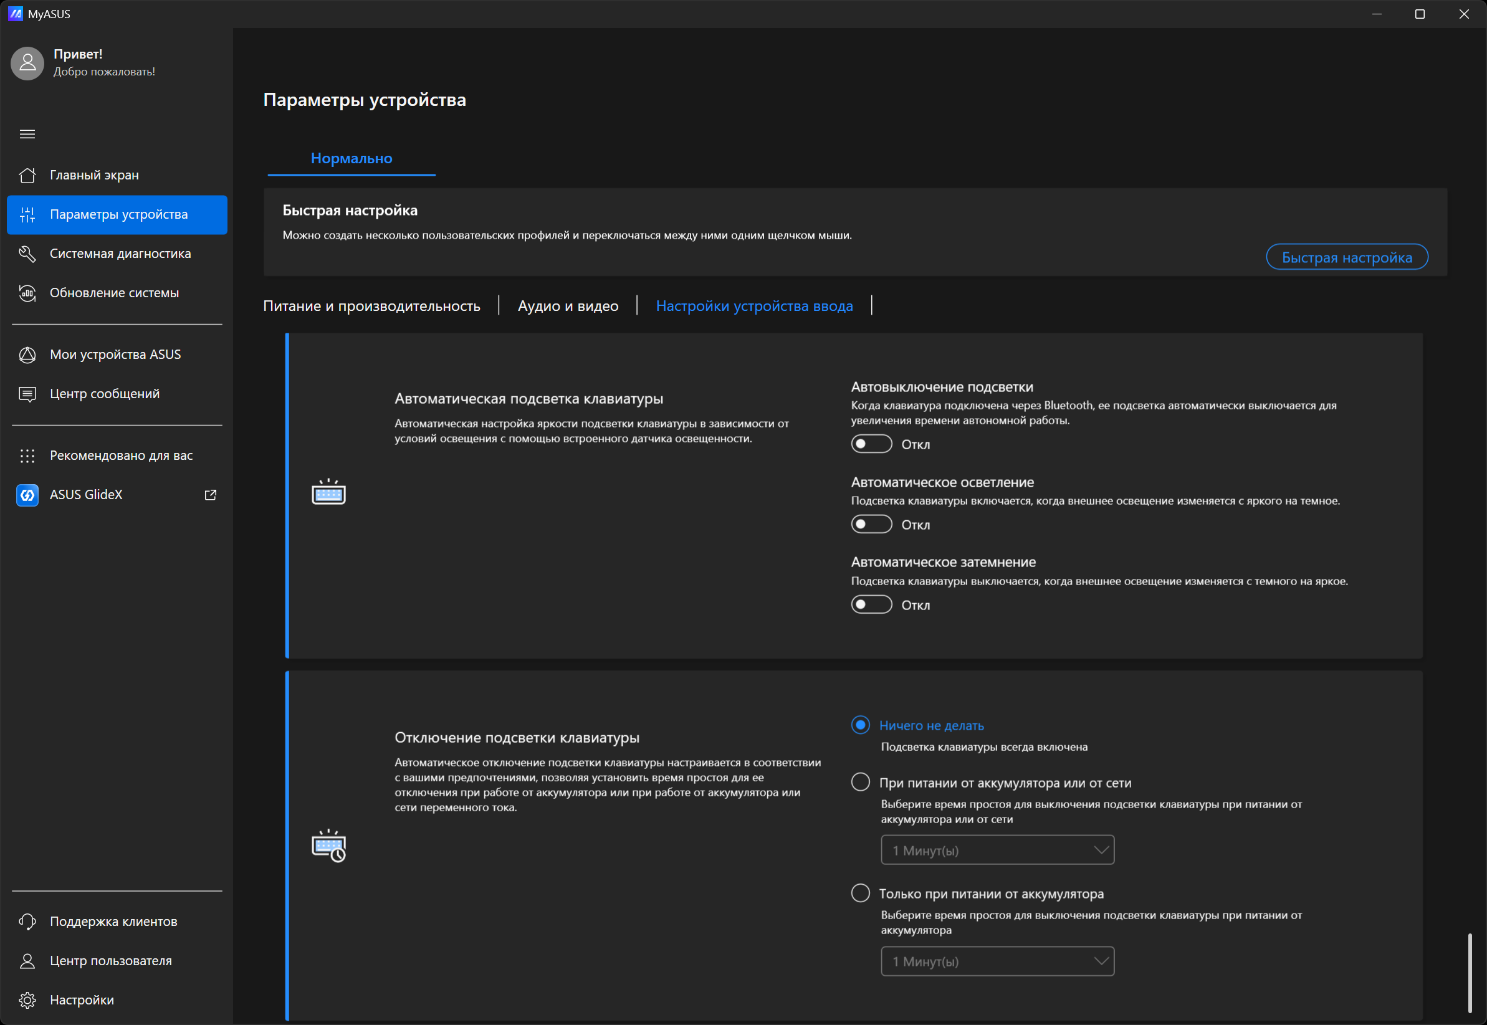
Task: Minimize the MyASUS window
Action: tap(1377, 14)
